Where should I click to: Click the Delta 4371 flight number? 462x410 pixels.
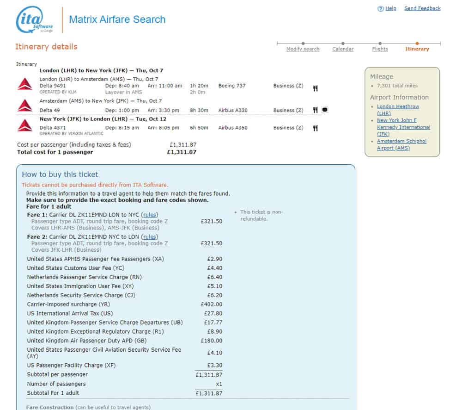[53, 128]
